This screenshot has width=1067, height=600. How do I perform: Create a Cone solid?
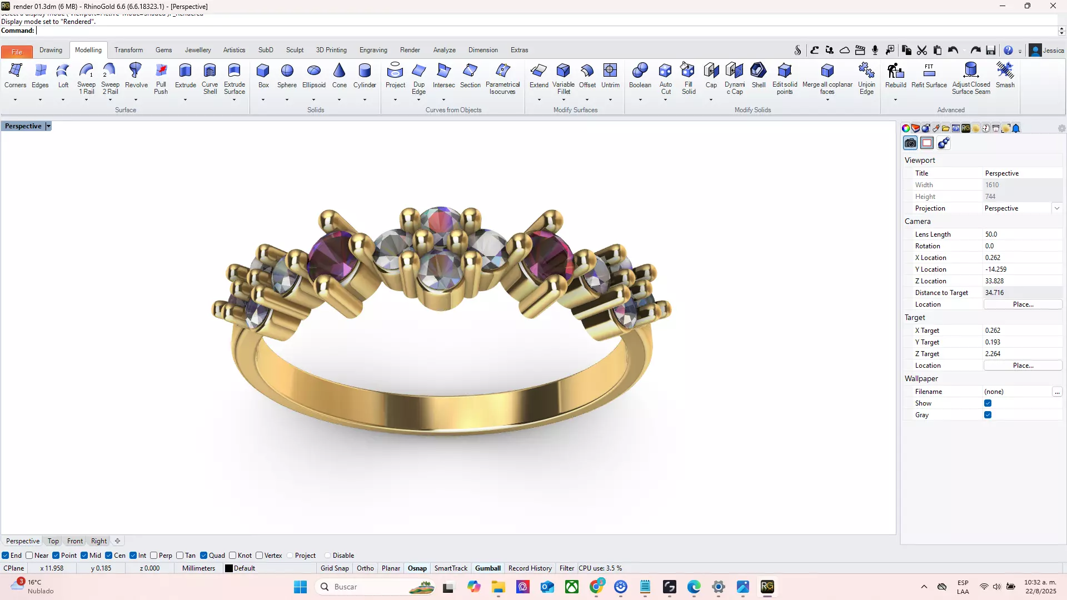pyautogui.click(x=339, y=76)
